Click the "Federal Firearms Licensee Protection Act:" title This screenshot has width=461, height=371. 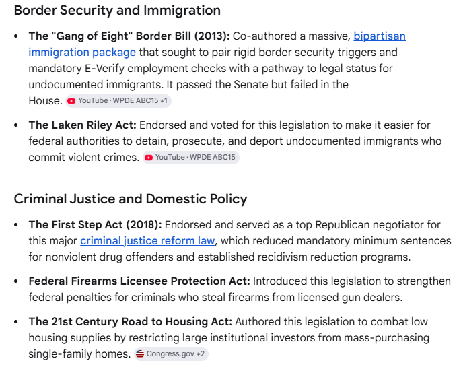pos(139,281)
